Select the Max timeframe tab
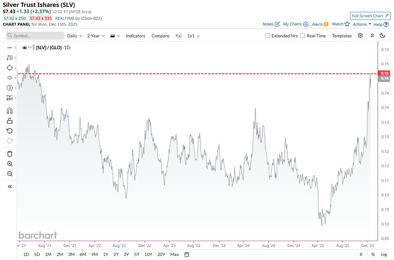 click(x=174, y=254)
